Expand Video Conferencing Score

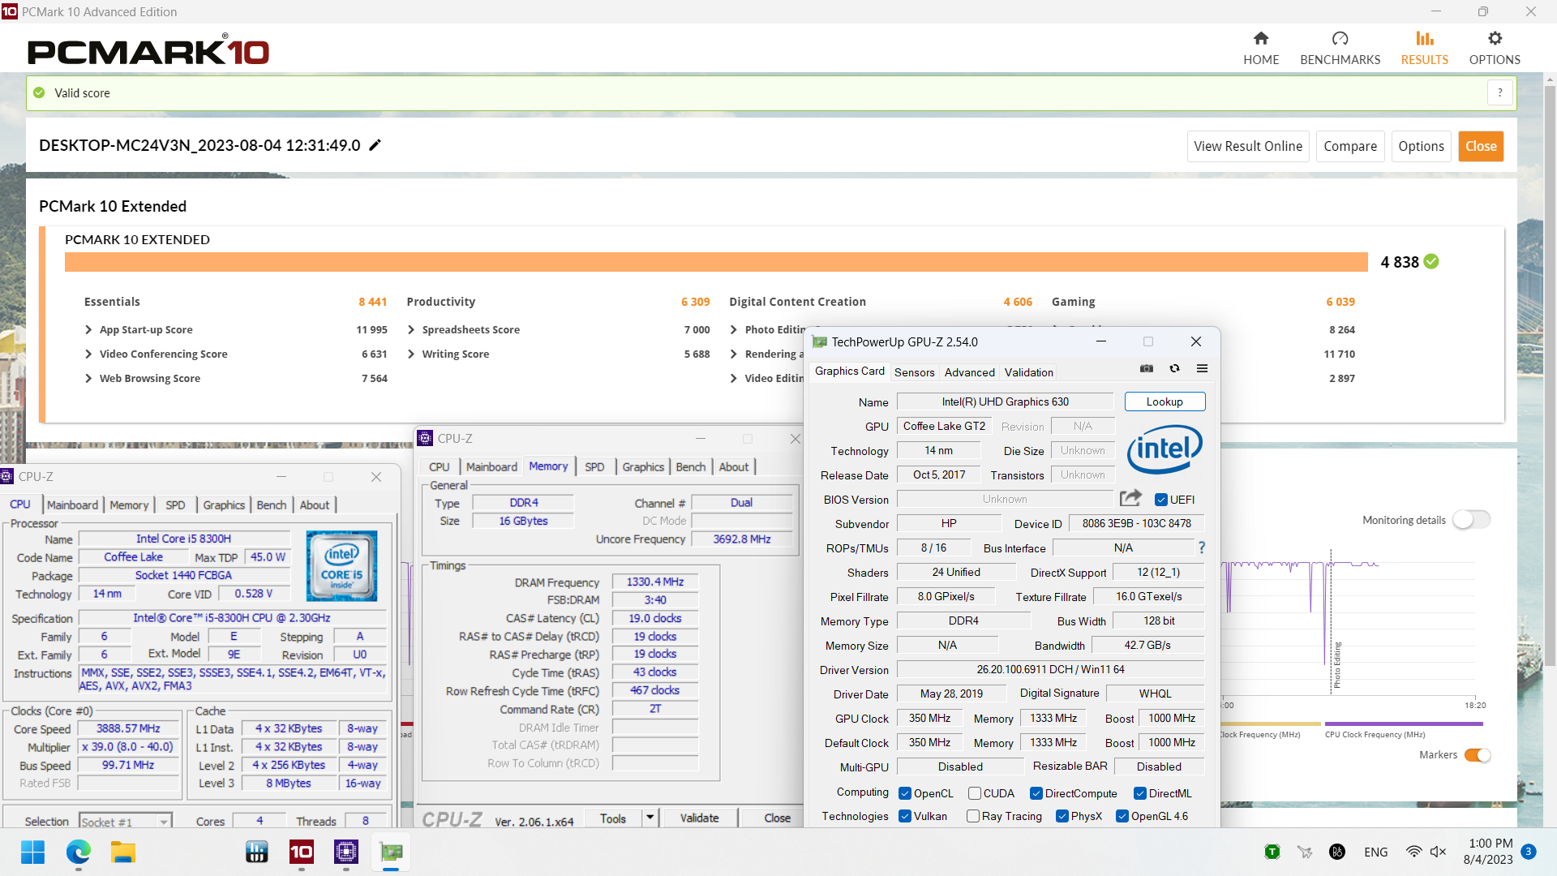(88, 354)
